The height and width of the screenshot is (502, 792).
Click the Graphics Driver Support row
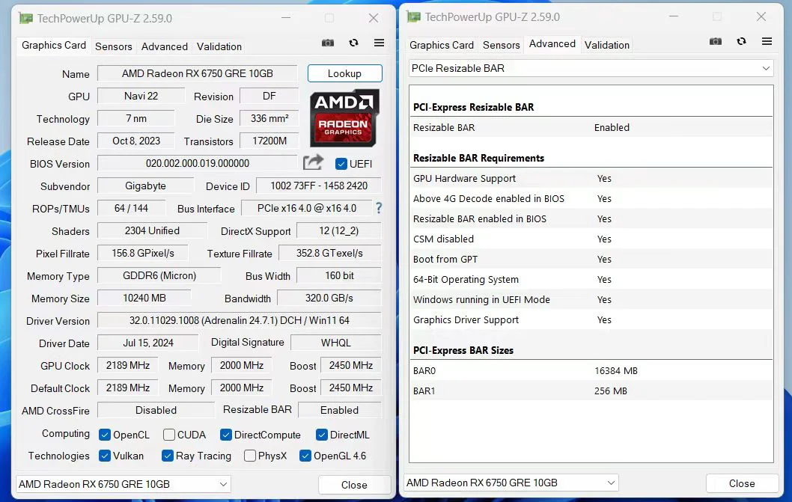click(591, 319)
